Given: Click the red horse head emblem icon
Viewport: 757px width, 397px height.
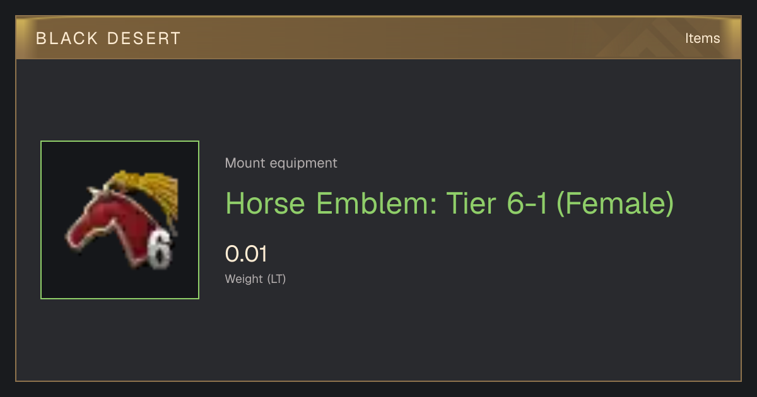Looking at the screenshot, I should pos(120,220).
